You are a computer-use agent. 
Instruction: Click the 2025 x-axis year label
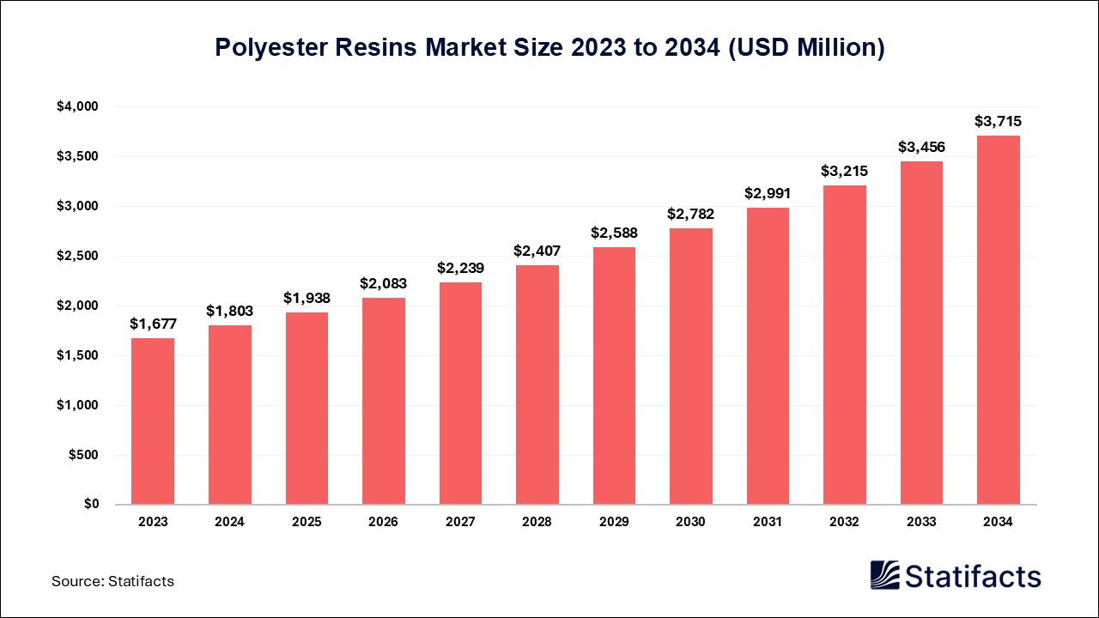click(x=307, y=522)
